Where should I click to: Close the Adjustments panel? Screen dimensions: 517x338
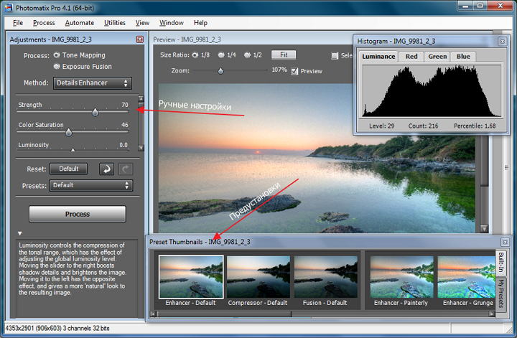pos(139,39)
